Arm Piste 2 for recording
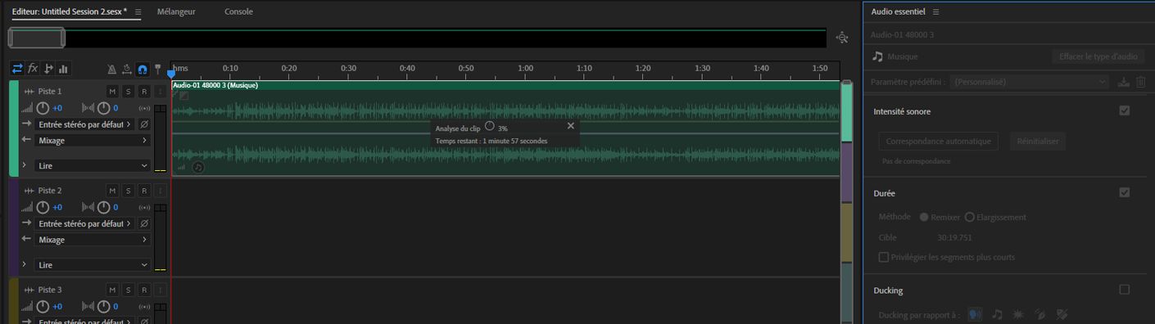 (143, 191)
